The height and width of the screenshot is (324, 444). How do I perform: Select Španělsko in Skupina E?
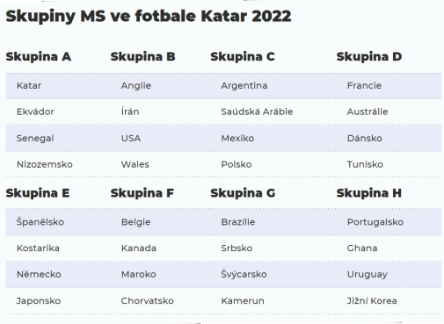[x=40, y=221]
